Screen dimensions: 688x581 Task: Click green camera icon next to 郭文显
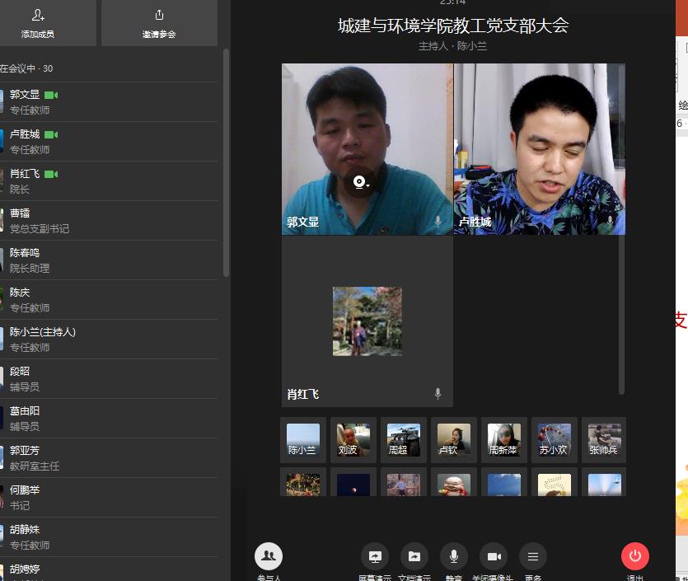(51, 95)
